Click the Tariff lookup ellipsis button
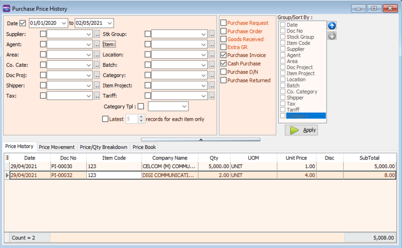The image size is (402, 248). pos(212,96)
